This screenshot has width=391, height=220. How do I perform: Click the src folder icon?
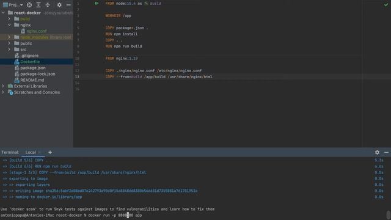tap(16, 50)
